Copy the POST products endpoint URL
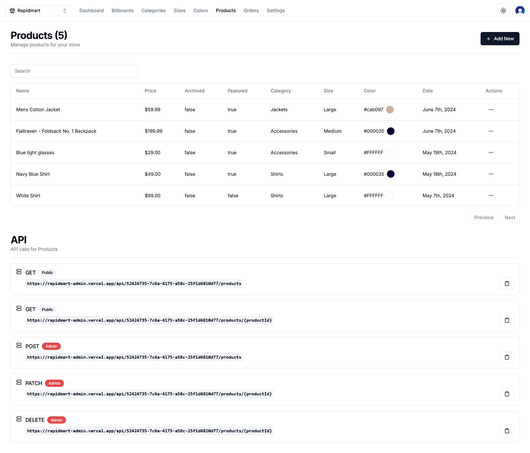This screenshot has width=530, height=453. 507,357
